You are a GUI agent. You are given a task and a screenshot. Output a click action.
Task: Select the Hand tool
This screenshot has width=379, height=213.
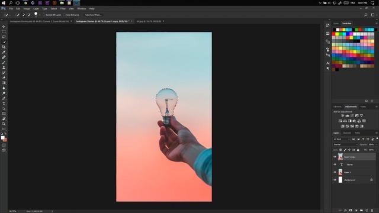pyautogui.click(x=4, y=118)
